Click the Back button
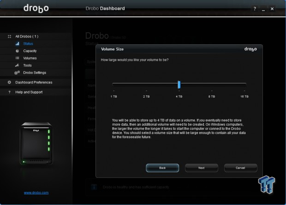286x205 pixels. (162, 168)
